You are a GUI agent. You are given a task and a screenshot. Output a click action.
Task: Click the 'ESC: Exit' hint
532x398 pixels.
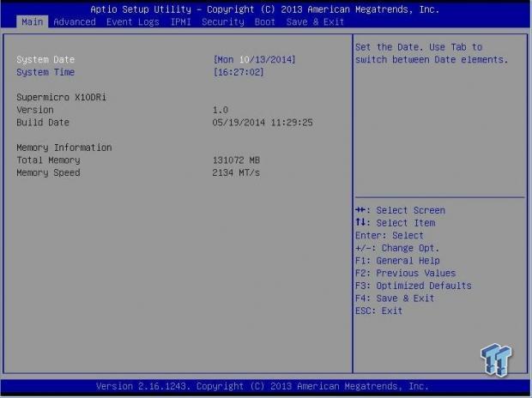click(378, 311)
